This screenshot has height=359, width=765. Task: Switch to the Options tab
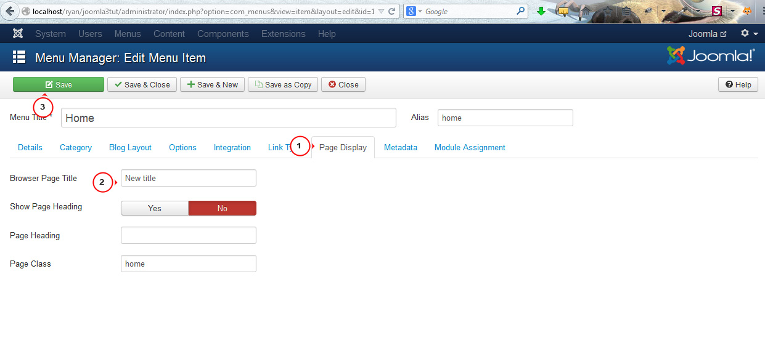coord(182,148)
